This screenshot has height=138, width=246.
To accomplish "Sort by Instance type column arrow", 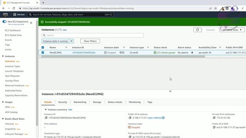I will (148, 48).
